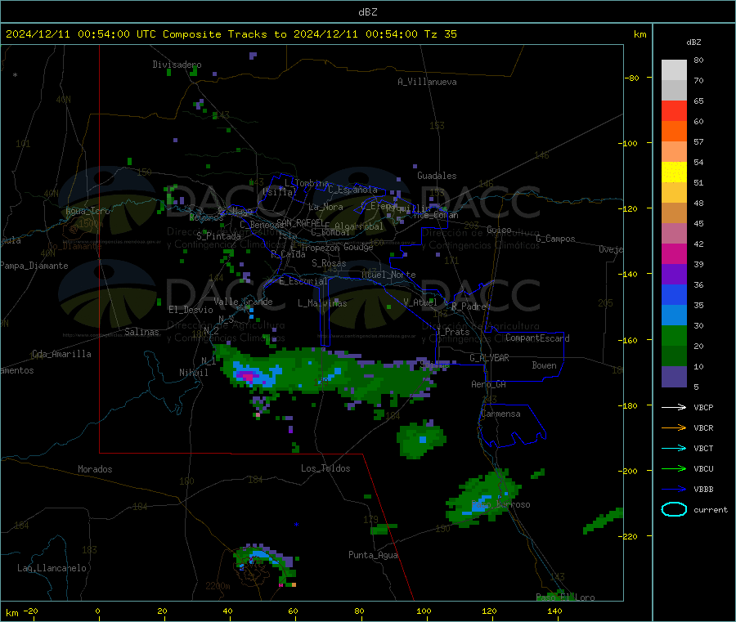Click the orange VBCR arrow legend icon
Viewport: 736px width, 622px height.
[x=674, y=427]
